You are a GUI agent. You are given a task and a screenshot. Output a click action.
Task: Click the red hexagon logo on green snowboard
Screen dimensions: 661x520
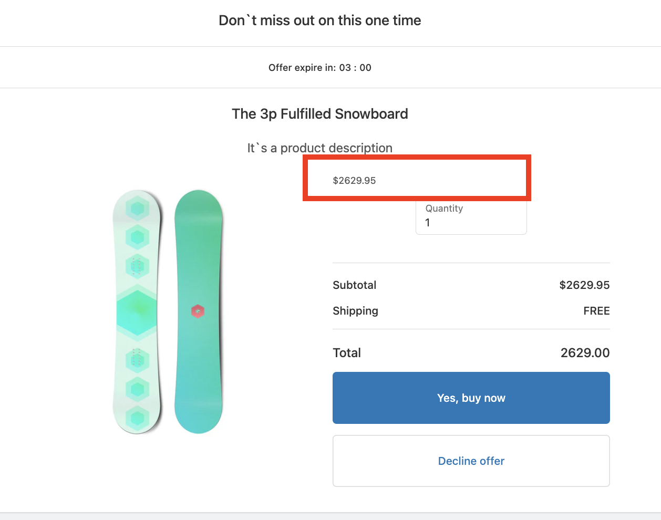pos(198,311)
